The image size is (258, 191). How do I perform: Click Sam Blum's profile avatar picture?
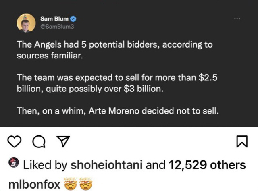pos(26,23)
